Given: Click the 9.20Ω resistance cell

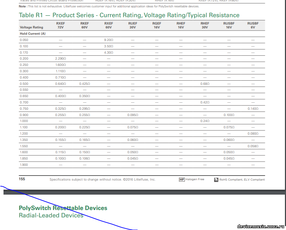Looking at the screenshot, I should tap(108, 40).
